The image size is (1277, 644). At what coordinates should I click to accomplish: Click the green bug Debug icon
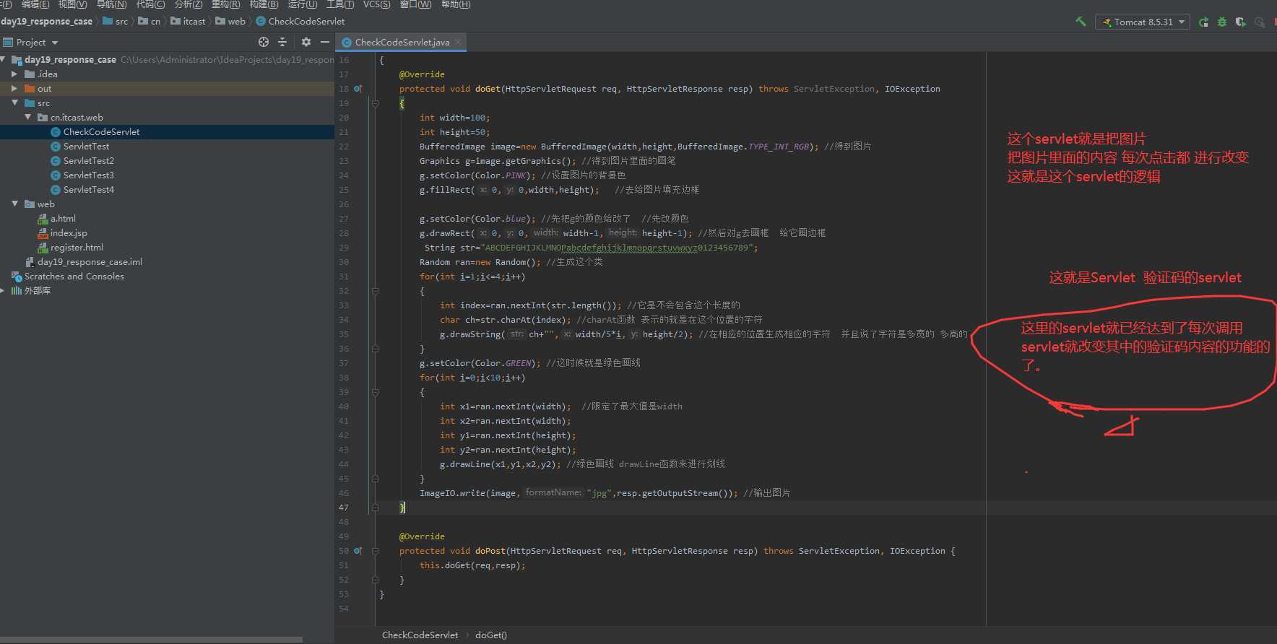1222,22
